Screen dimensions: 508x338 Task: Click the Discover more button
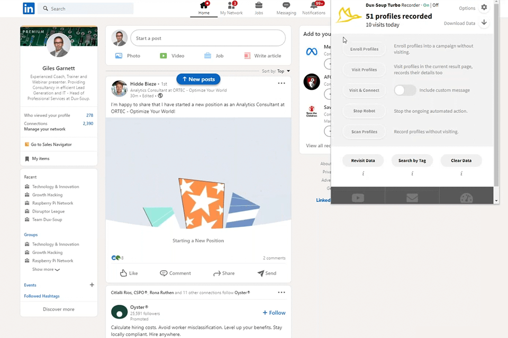coord(59,309)
